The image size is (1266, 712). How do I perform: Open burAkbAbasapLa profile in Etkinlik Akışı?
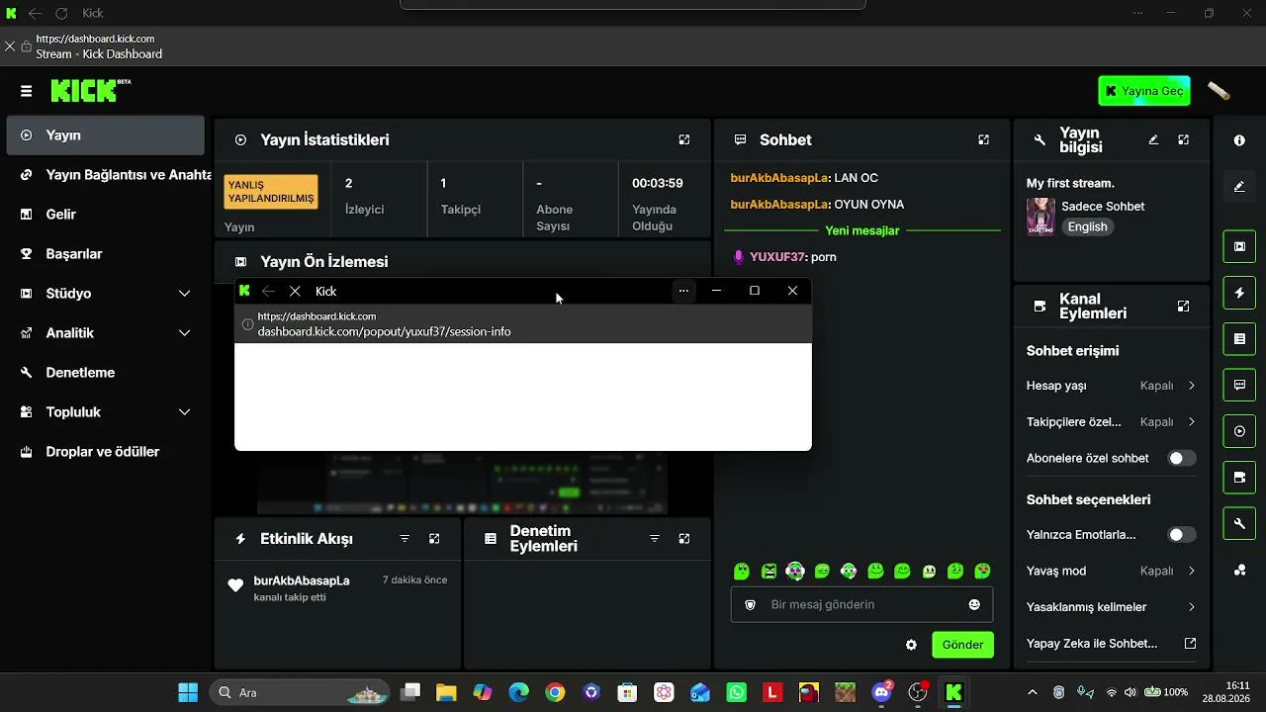(302, 580)
